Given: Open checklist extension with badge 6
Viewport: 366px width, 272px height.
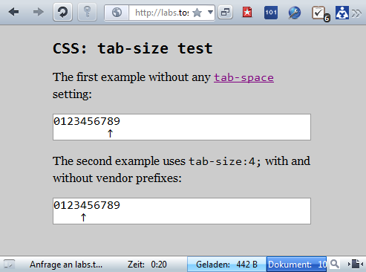Looking at the screenshot, I should [x=320, y=13].
